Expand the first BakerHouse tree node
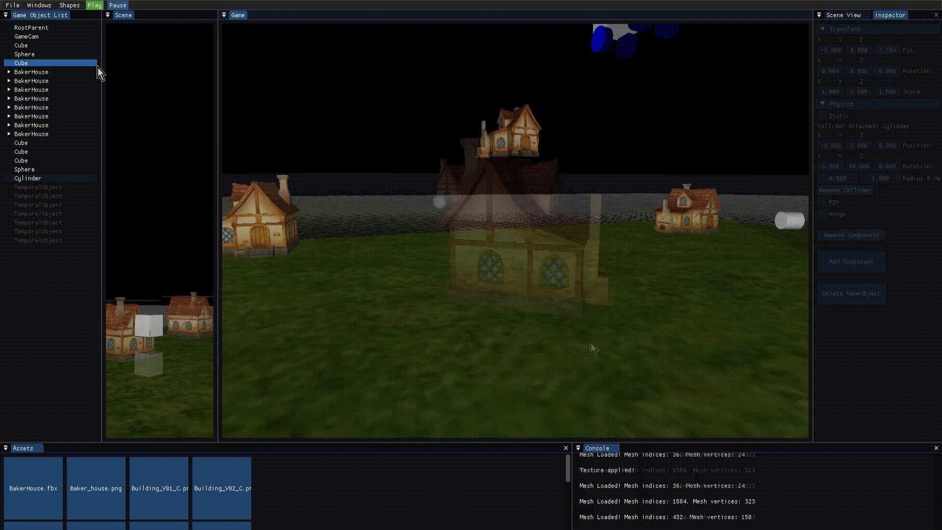This screenshot has height=530, width=942. [8, 72]
